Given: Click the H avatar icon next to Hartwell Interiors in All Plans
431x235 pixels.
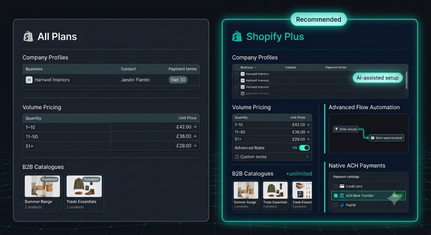Looking at the screenshot, I should 29,80.
